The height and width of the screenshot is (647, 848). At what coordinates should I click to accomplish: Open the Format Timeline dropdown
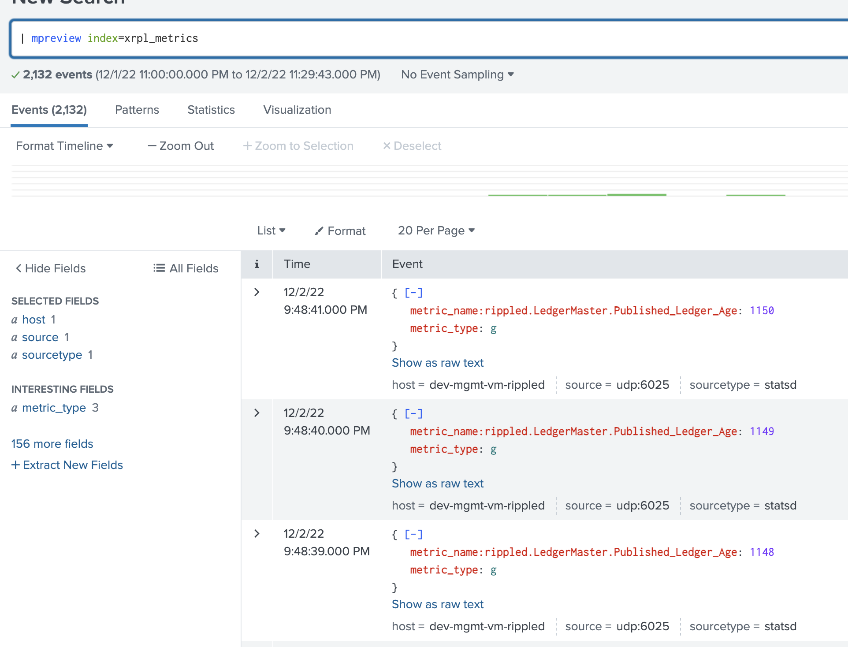point(64,145)
